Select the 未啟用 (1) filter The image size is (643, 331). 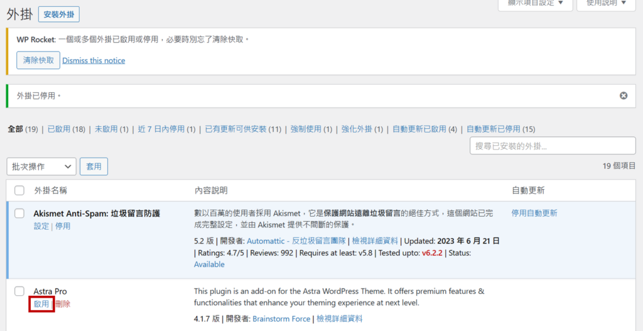pyautogui.click(x=112, y=129)
